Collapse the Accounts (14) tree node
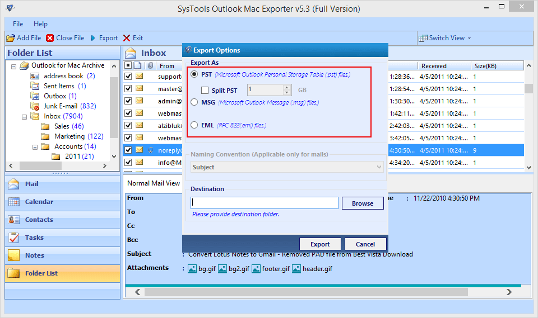The height and width of the screenshot is (318, 538). pos(35,147)
